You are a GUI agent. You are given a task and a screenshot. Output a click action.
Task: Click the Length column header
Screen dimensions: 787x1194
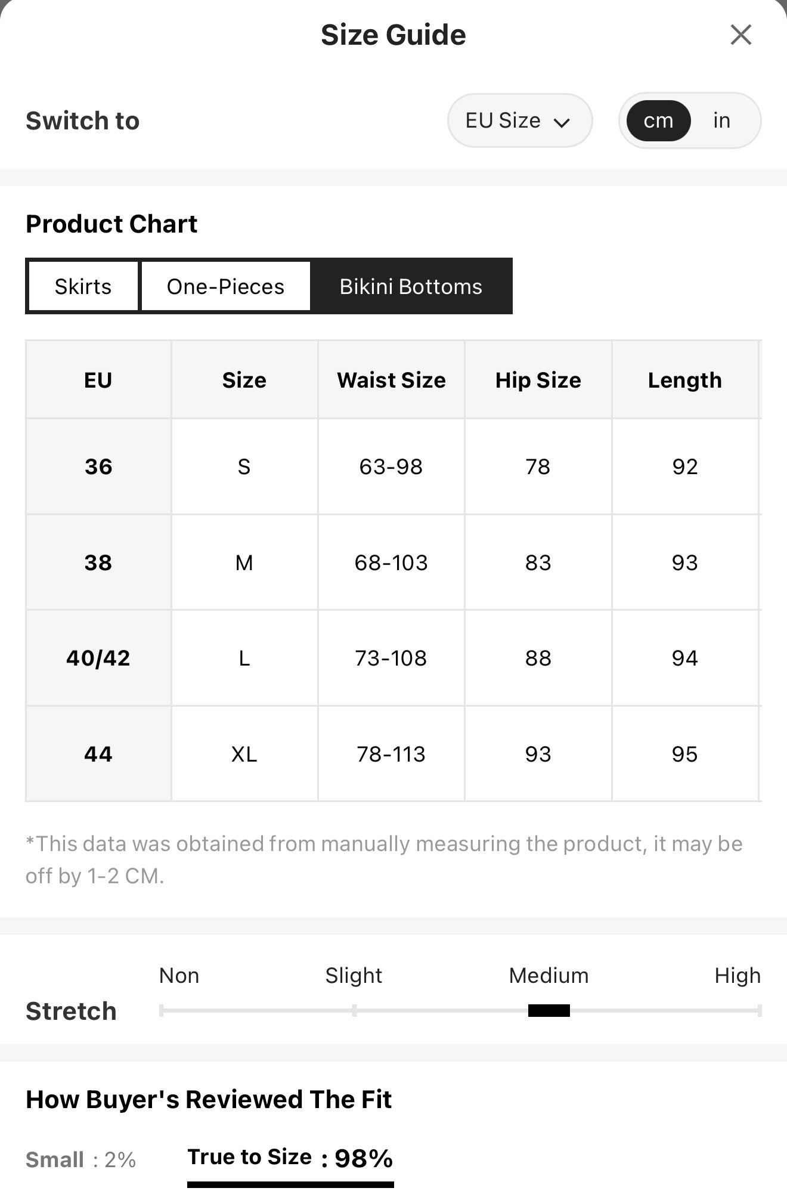(x=685, y=380)
